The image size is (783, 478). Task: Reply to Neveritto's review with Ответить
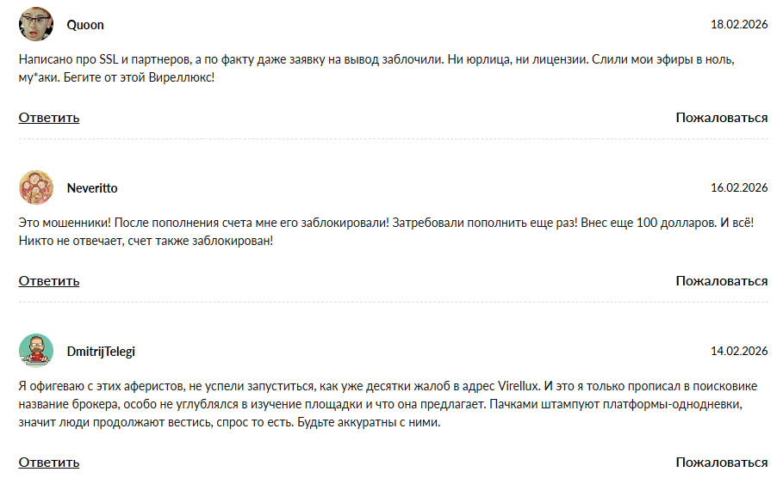tap(49, 281)
